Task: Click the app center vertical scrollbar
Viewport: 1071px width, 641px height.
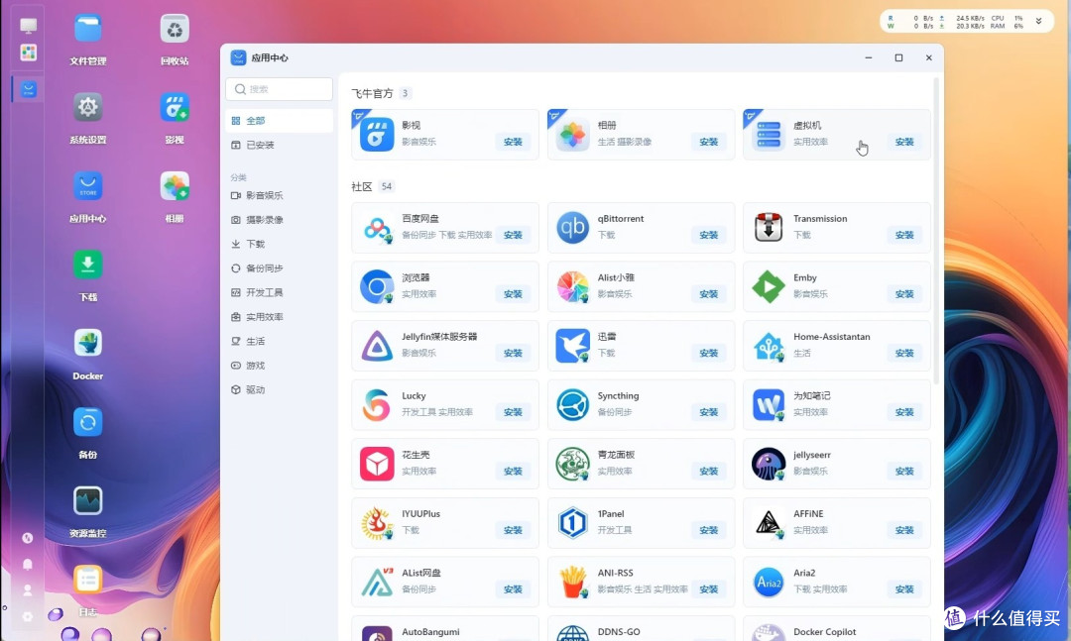Action: (x=936, y=230)
